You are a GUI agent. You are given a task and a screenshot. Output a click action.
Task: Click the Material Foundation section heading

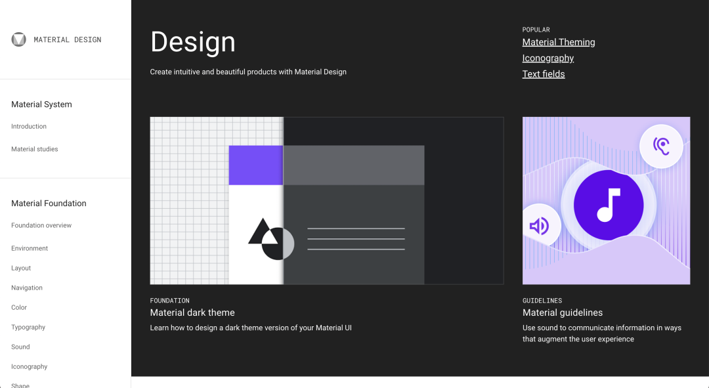tap(49, 204)
